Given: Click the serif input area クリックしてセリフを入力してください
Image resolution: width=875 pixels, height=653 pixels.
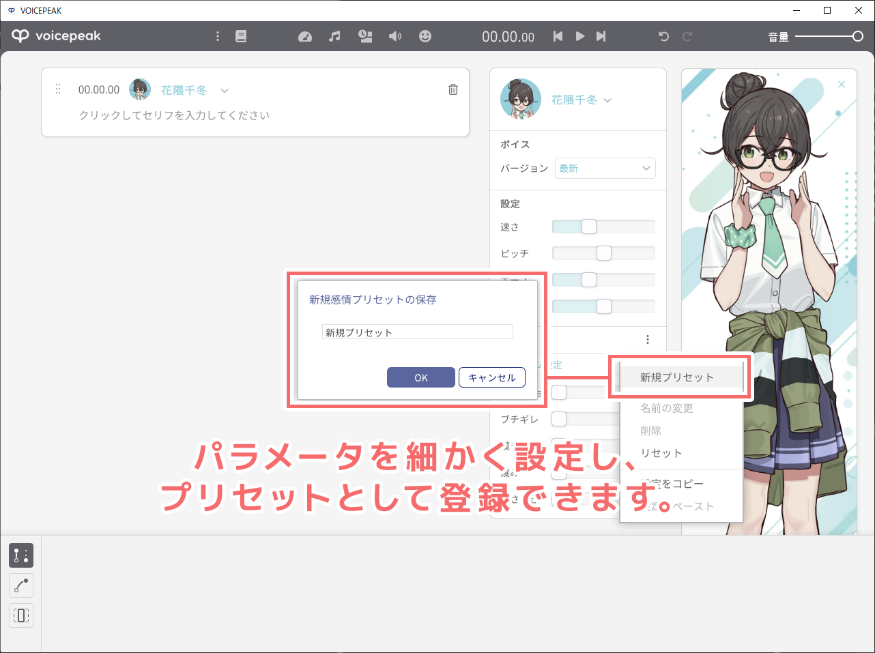Looking at the screenshot, I should click(174, 115).
